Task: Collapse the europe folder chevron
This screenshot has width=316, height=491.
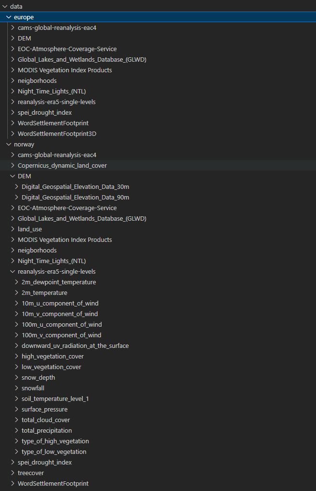Action: click(9, 17)
